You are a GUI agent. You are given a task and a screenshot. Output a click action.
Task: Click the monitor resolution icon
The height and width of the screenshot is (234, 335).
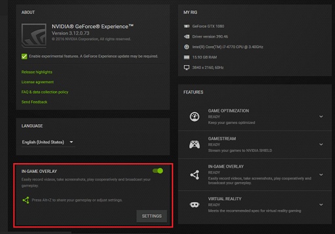click(187, 68)
